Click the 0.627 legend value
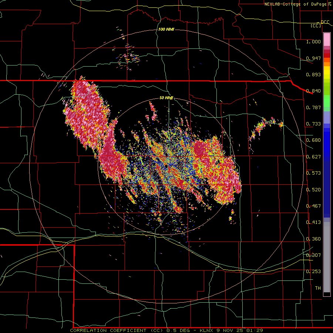 313,157
